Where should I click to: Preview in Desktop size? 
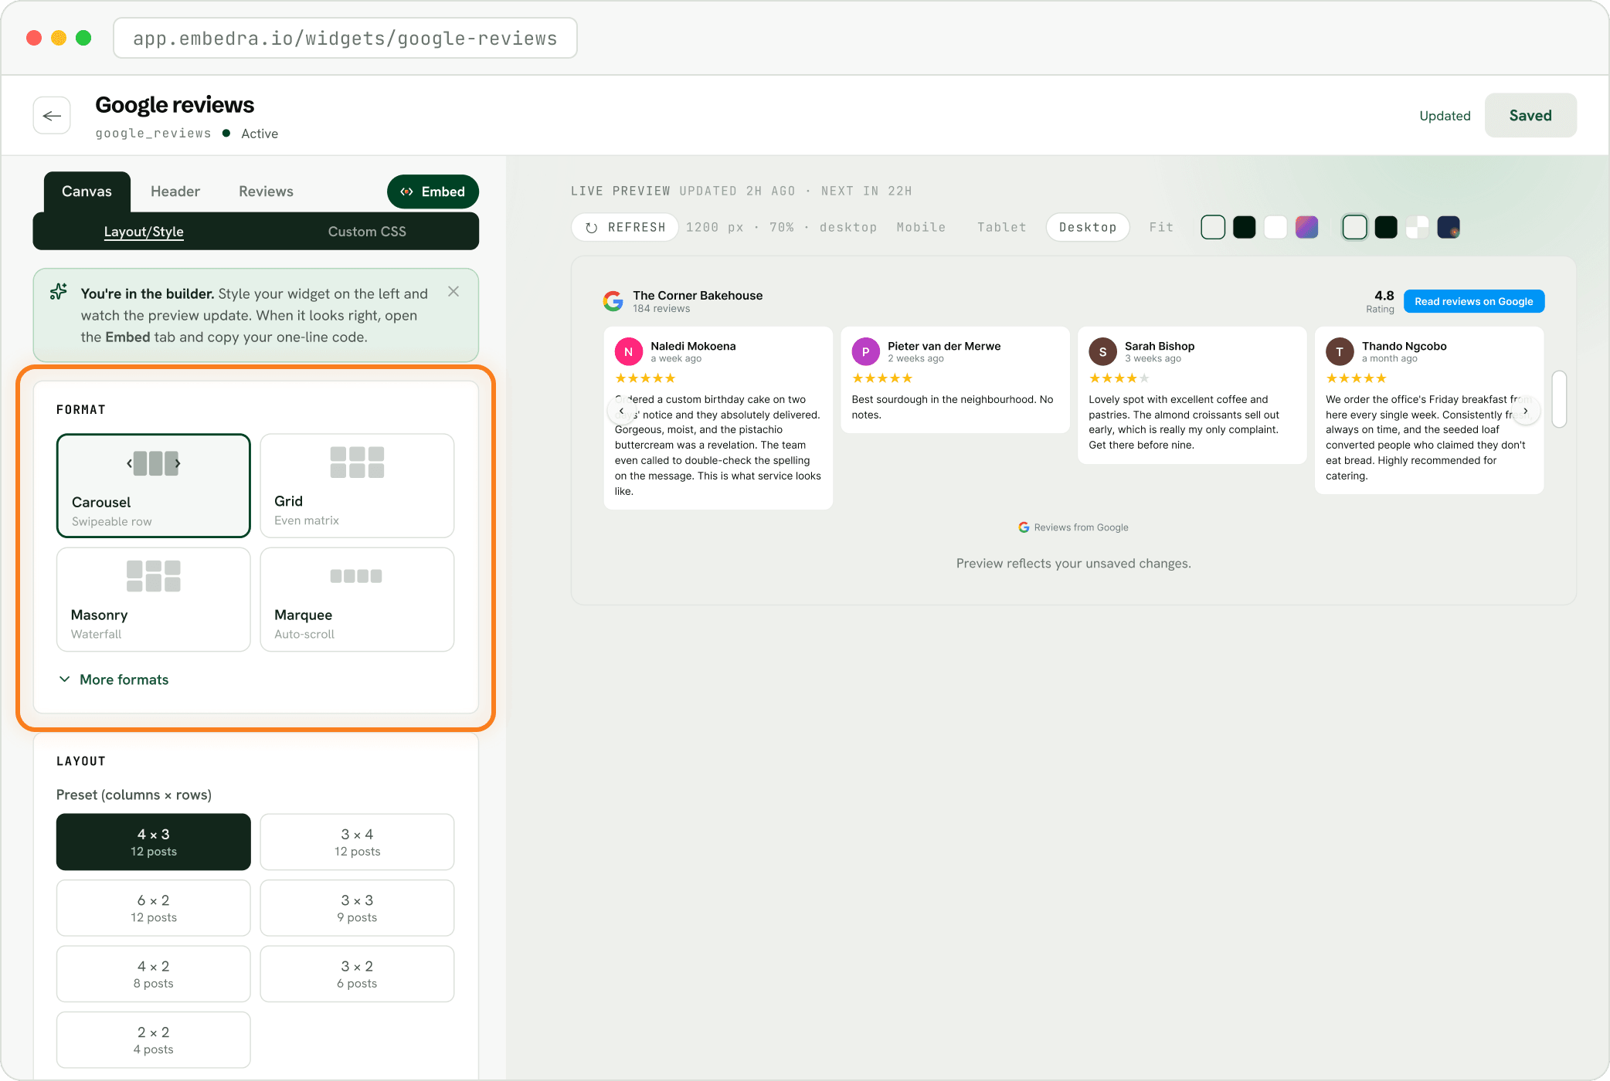[x=1088, y=227]
